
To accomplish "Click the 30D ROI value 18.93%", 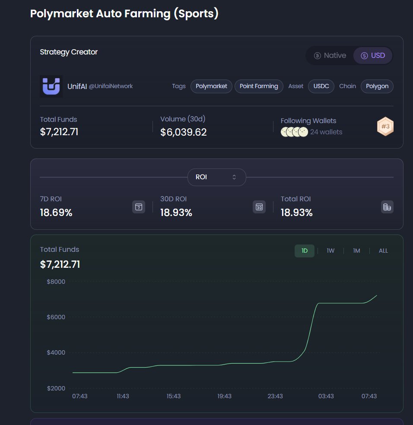I will point(176,212).
